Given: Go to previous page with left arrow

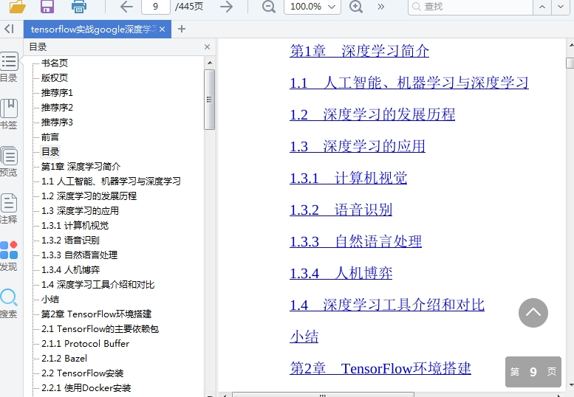Looking at the screenshot, I should 126,7.
